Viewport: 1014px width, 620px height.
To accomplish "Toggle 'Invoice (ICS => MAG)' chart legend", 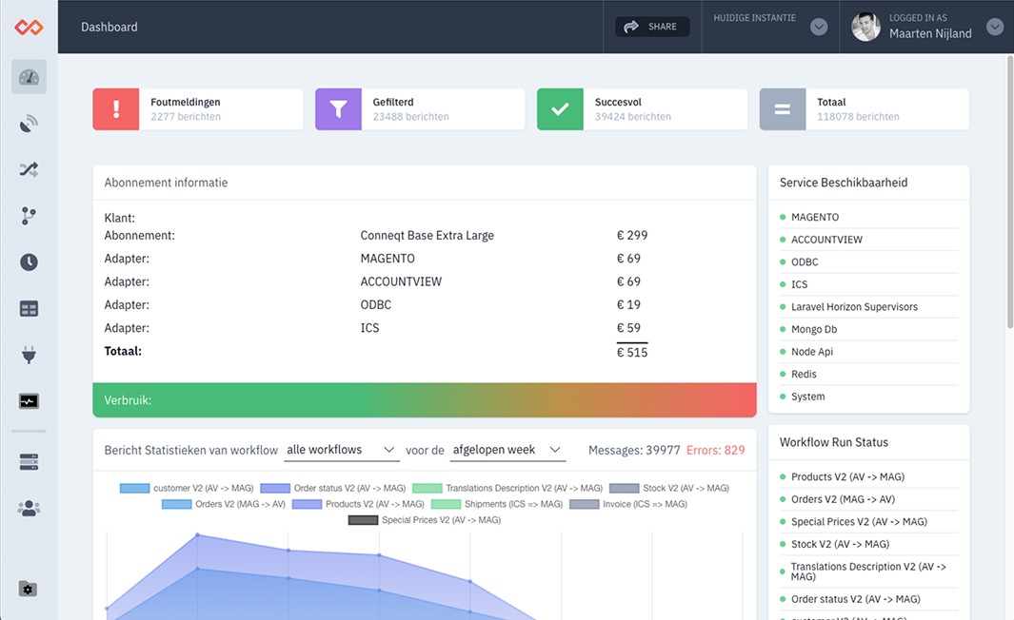I will coord(628,504).
